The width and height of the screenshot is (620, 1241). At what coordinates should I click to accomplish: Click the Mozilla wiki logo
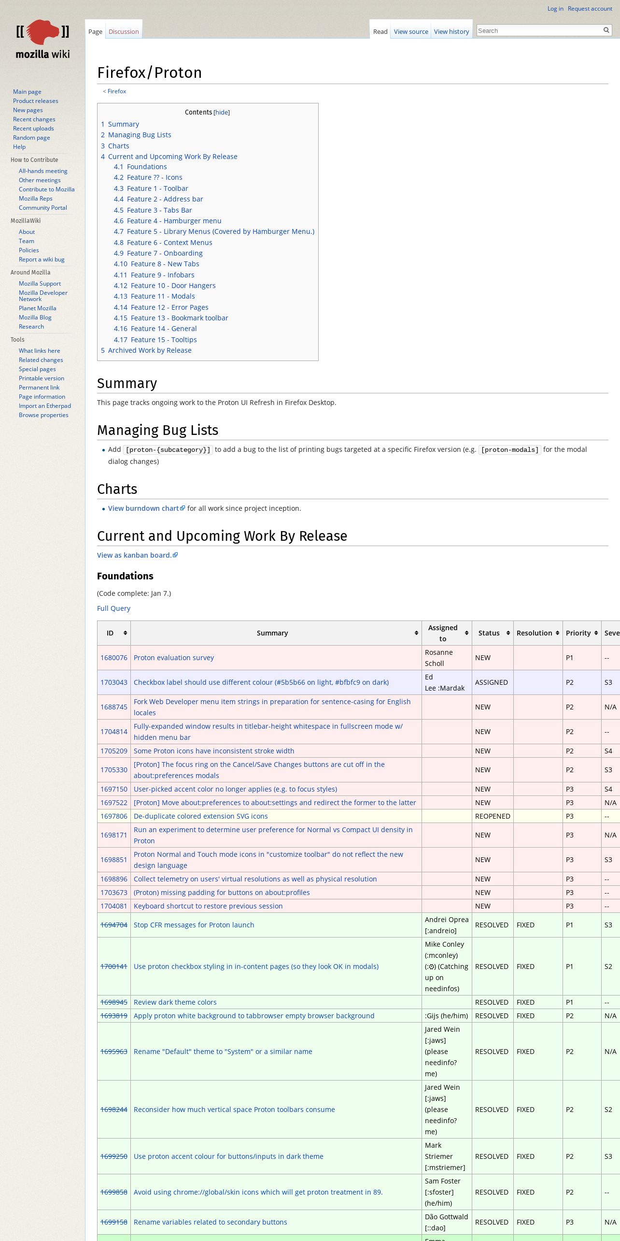coord(42,40)
